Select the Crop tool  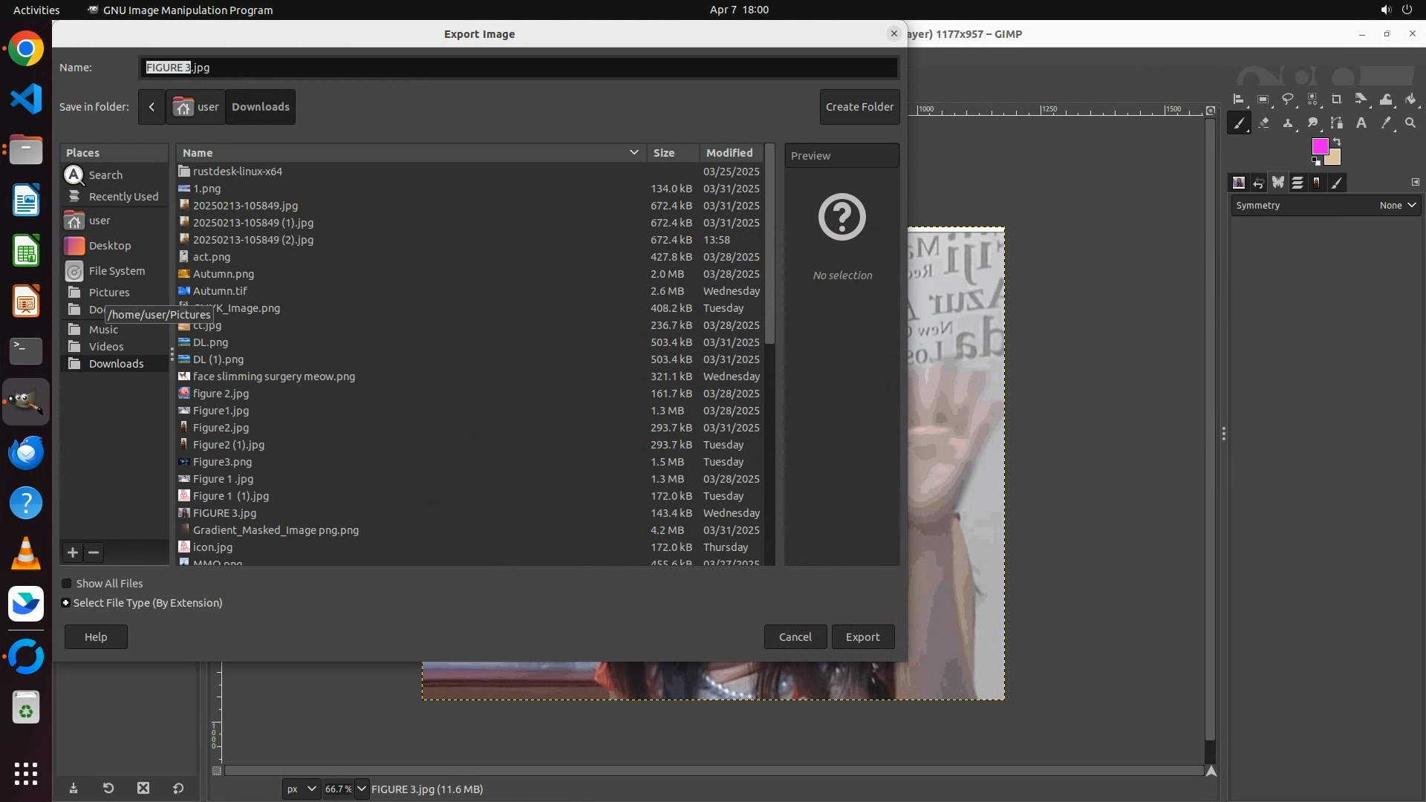(1337, 99)
